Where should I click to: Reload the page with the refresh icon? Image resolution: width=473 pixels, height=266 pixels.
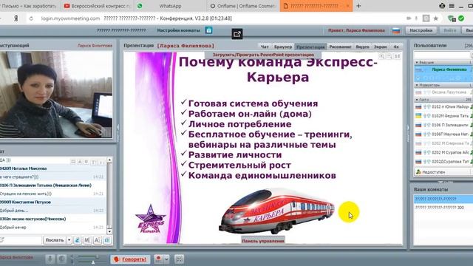click(31, 18)
